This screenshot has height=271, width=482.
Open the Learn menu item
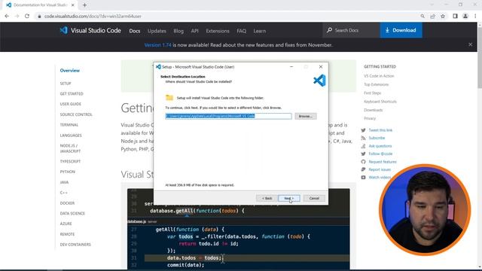259,31
